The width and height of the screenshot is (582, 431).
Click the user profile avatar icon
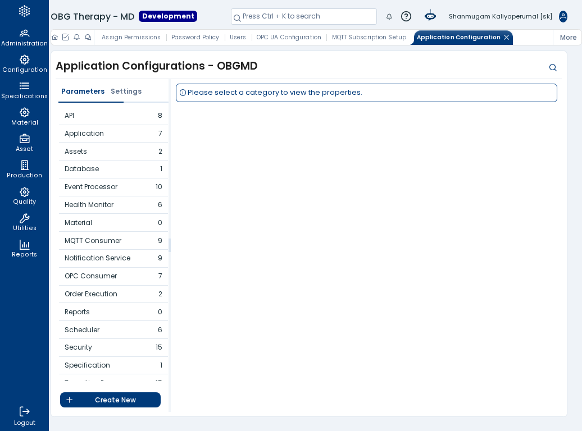pyautogui.click(x=563, y=16)
